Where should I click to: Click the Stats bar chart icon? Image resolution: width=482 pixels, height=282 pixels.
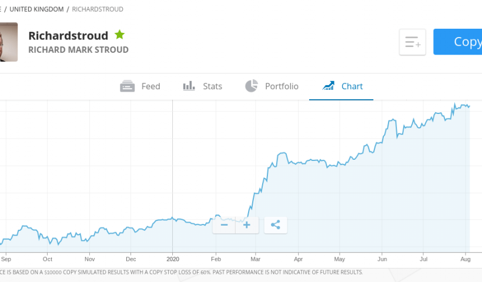coord(189,86)
